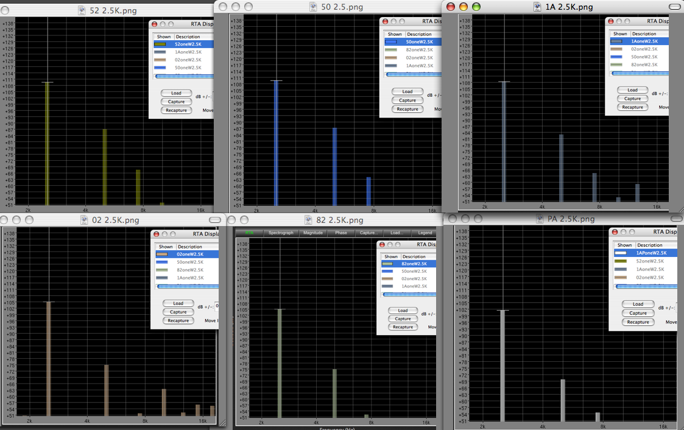Viewport: 684px width, 430px height.
Task: Click the file icon in 82 2.5K.png title
Action: 308,220
